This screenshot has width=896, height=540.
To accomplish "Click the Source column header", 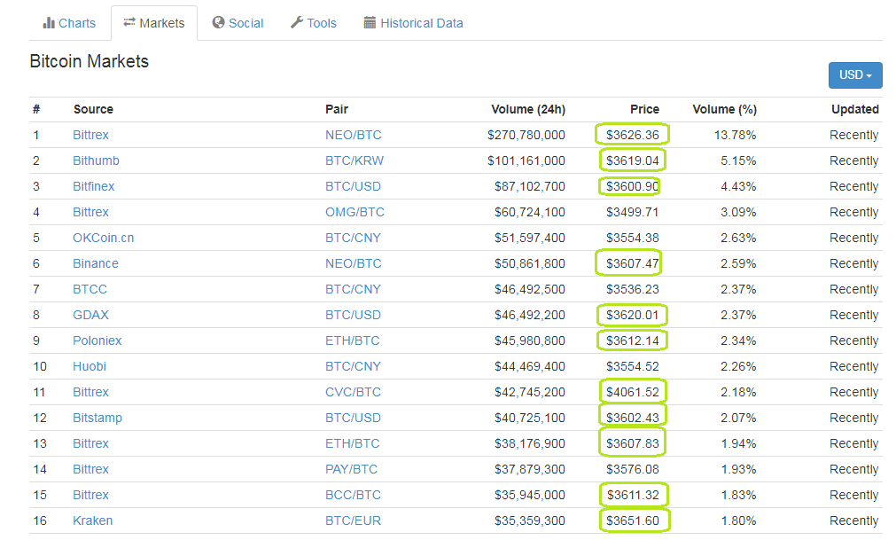I will [x=93, y=109].
